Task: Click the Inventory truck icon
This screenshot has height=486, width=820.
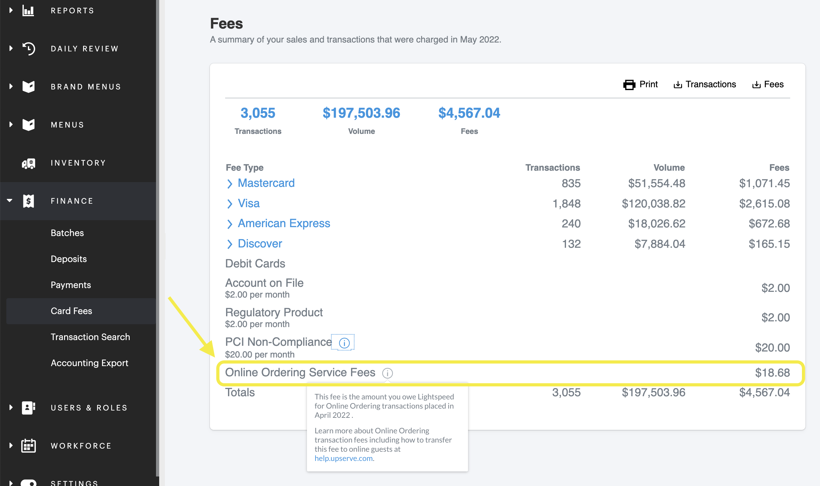Action: click(29, 163)
